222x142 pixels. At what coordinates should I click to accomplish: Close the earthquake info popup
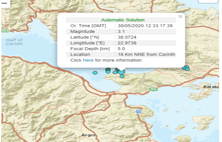pyautogui.click(x=180, y=16)
